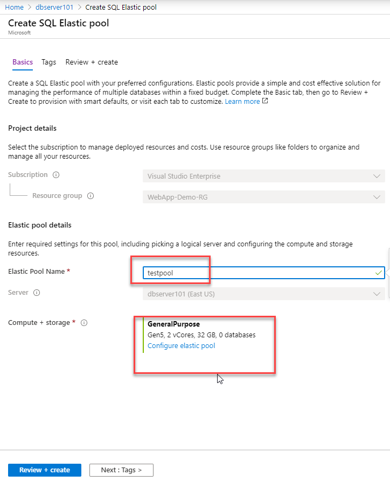Click the Subscription info icon

click(56, 175)
